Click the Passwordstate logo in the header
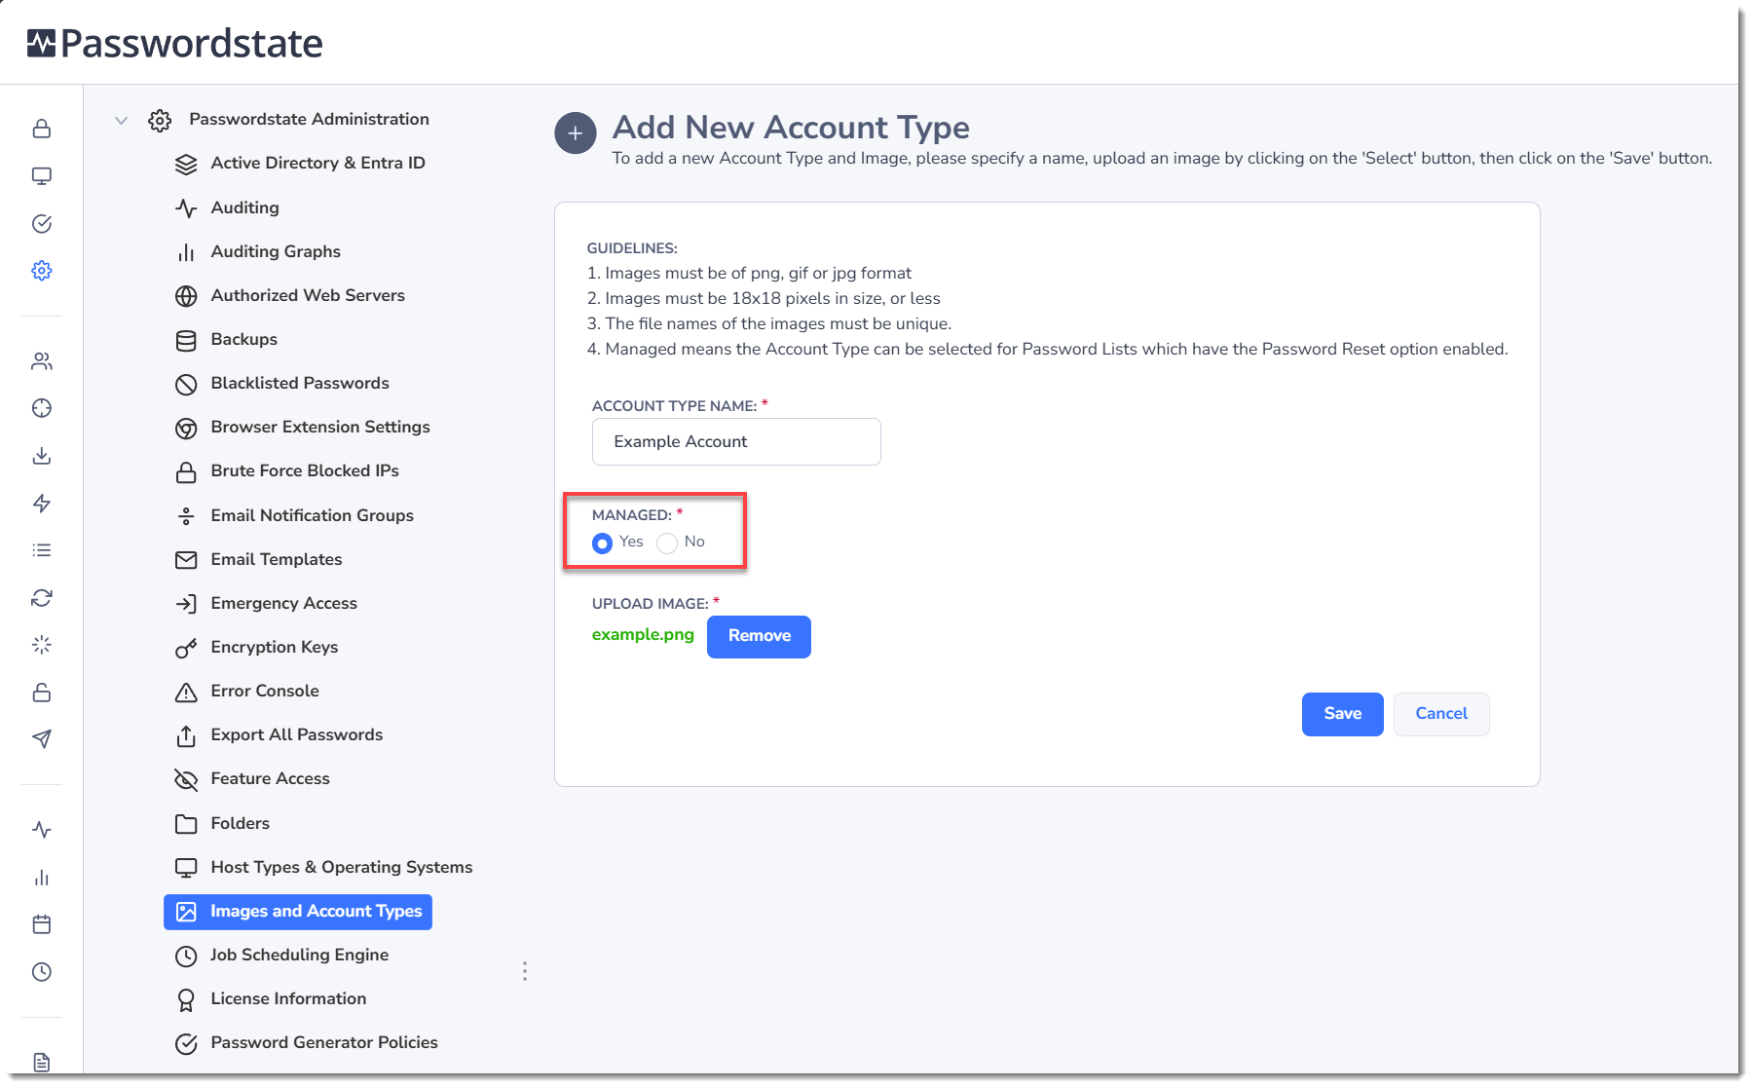Screen dimensions: 1753x1088 point(174,43)
